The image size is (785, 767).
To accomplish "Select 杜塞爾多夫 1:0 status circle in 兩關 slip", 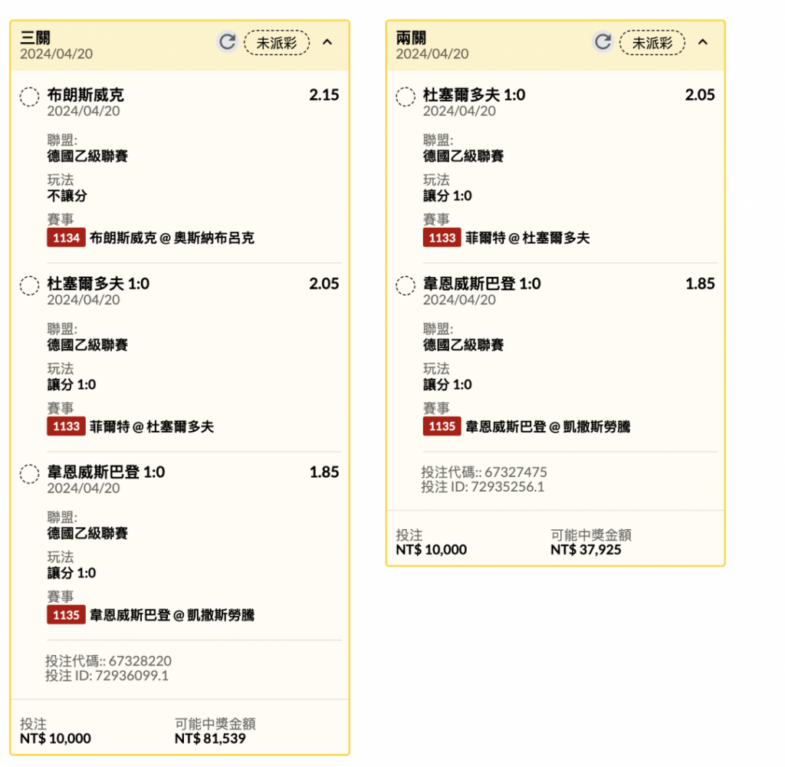I will click(x=406, y=97).
